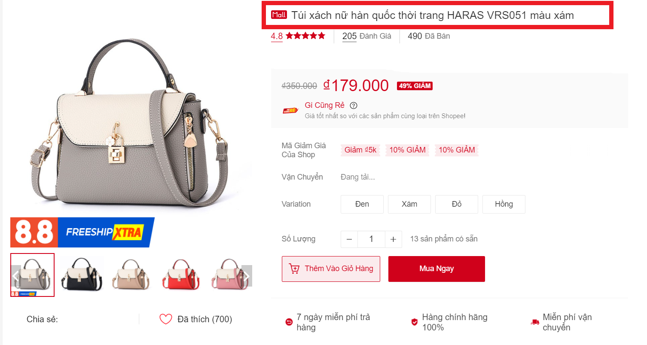Viewport: 647px width, 345px height.
Task: Click the heart icon to unlike product
Action: (165, 319)
